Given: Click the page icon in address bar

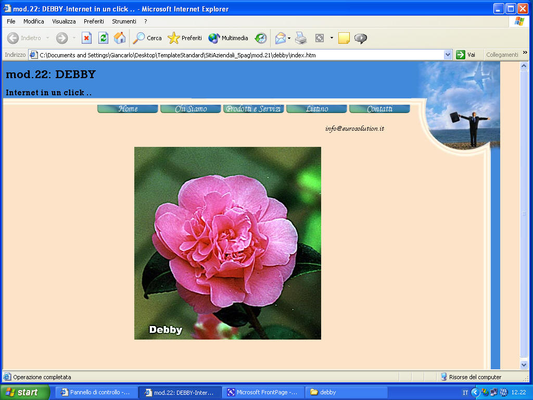Looking at the screenshot, I should tap(34, 55).
